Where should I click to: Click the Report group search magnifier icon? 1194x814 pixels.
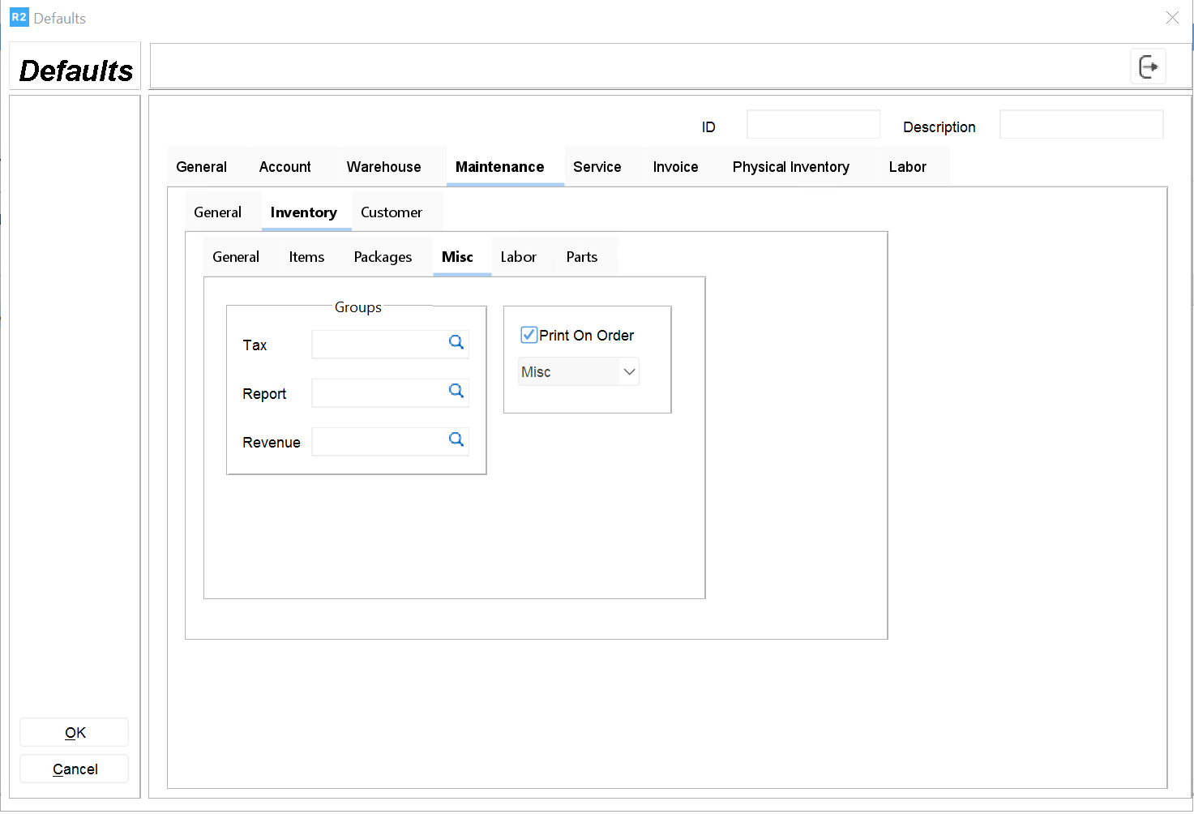coord(456,392)
